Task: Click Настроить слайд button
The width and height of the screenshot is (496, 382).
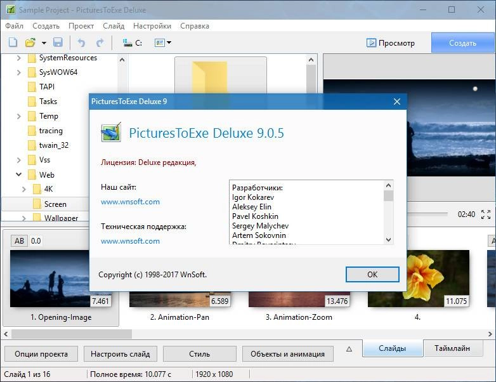Action: pyautogui.click(x=121, y=354)
